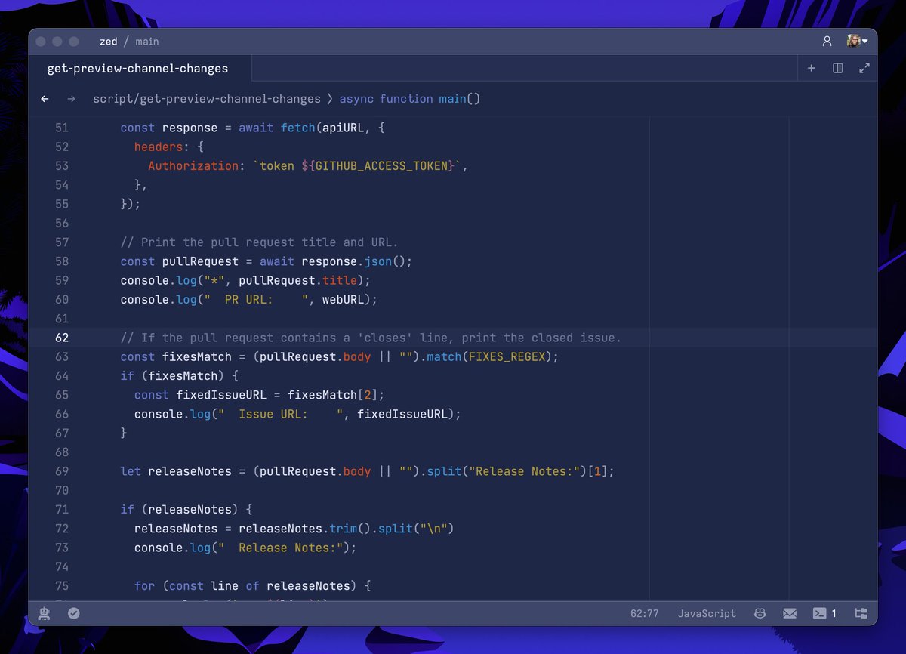
Task: Click the headers property on line 52
Action: click(159, 147)
